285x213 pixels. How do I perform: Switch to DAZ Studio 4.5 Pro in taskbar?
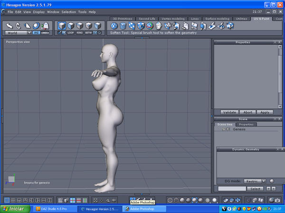click(x=54, y=208)
